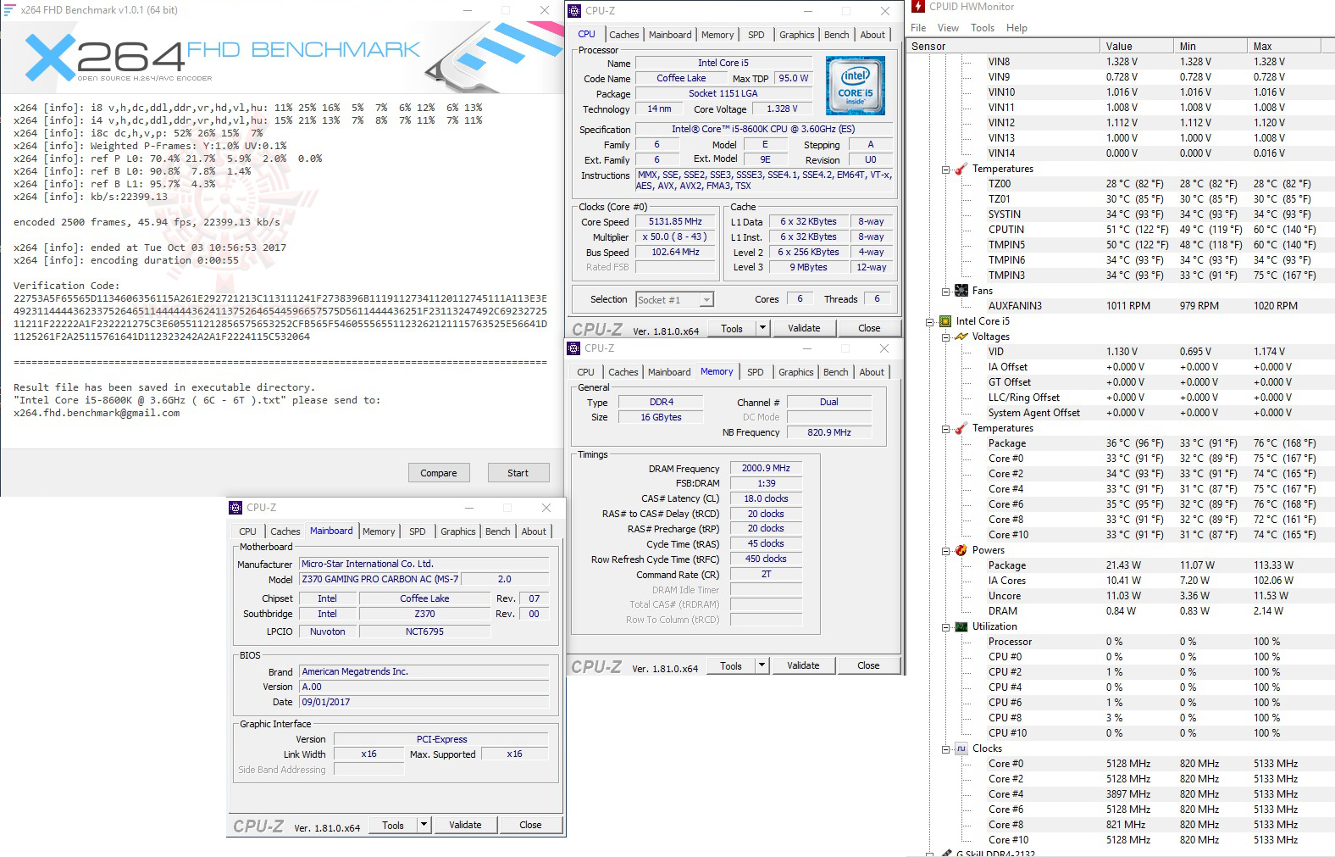The height and width of the screenshot is (857, 1335).
Task: Click the Intel Core i5 chip icon in HWMonitor
Action: (x=945, y=321)
